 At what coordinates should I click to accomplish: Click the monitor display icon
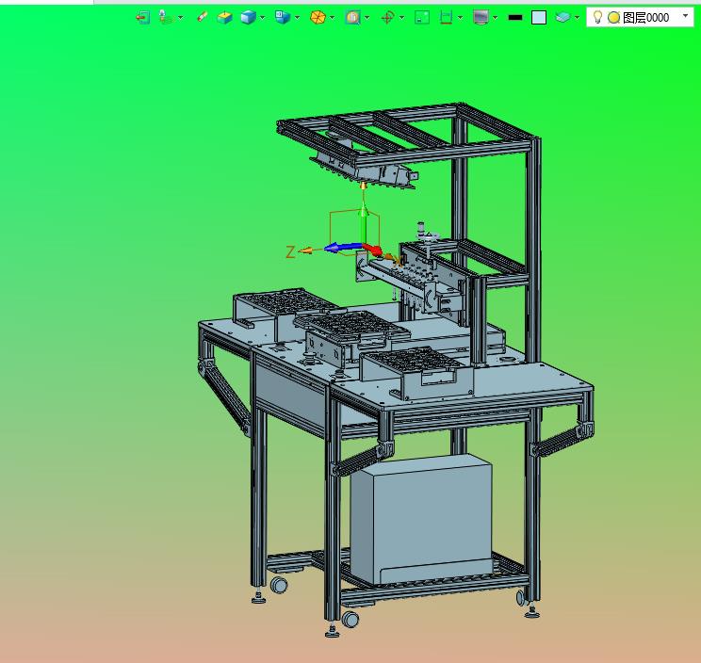coord(481,18)
